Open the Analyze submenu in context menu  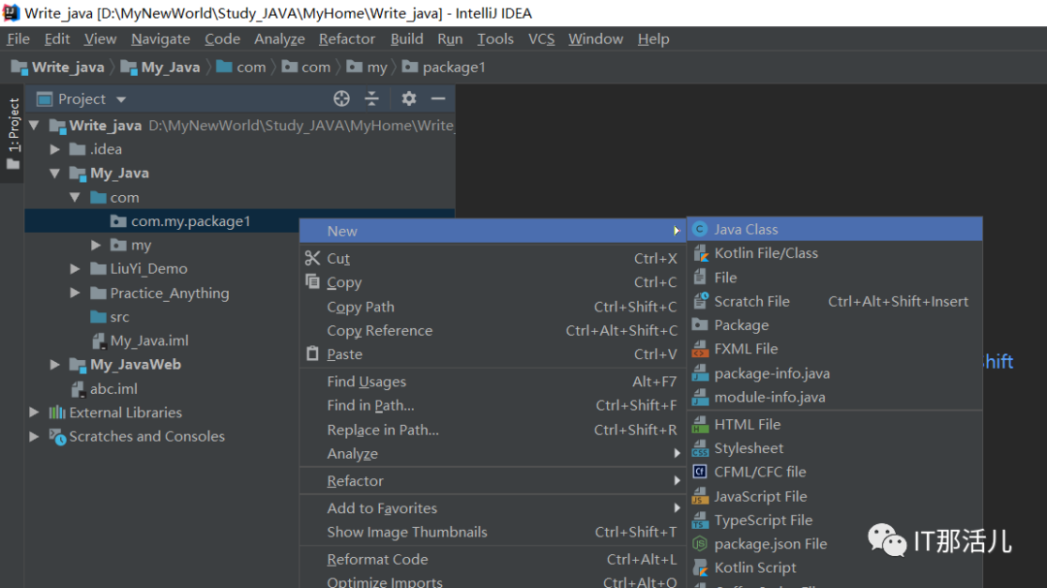point(492,454)
